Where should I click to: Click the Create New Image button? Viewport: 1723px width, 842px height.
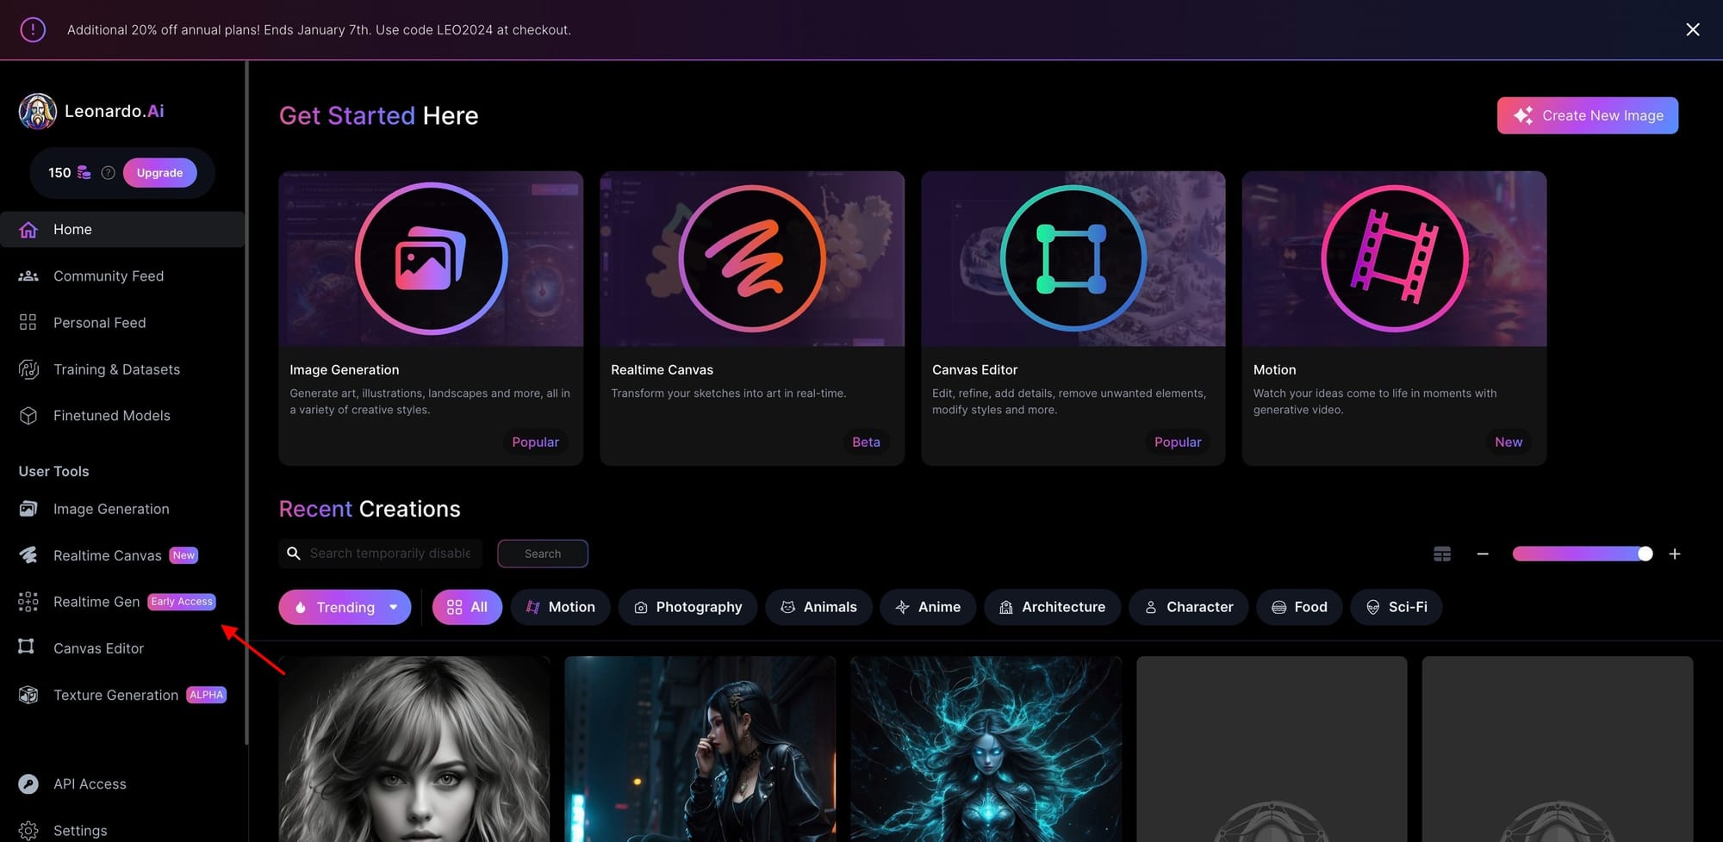click(x=1587, y=115)
